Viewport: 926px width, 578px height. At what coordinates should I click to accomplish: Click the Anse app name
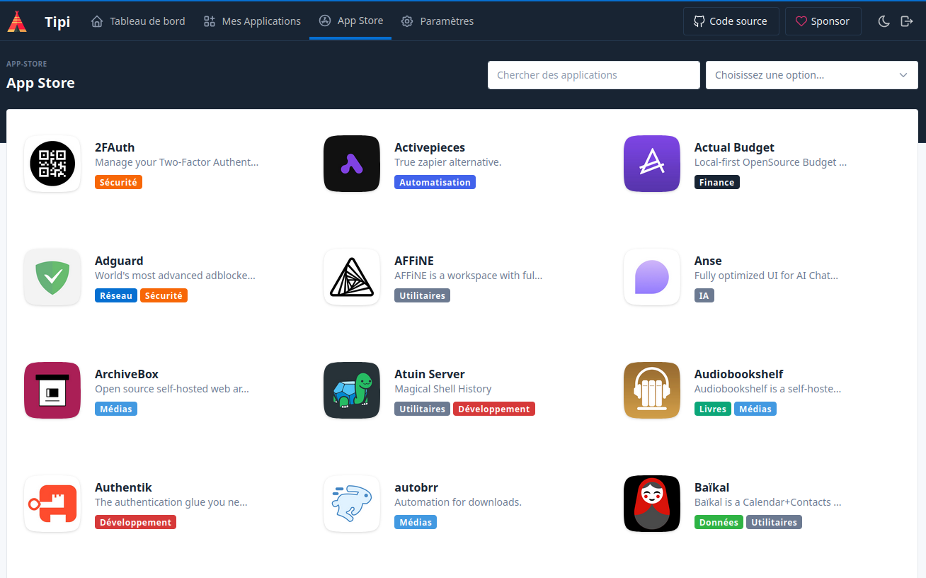point(708,261)
